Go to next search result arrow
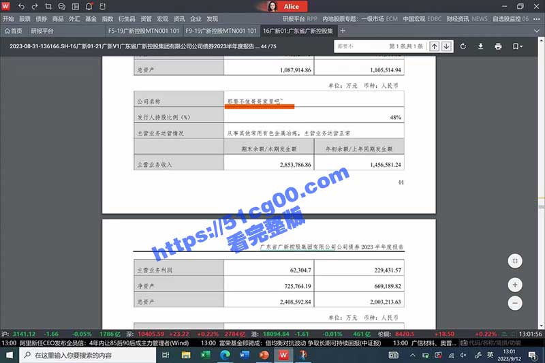545x363 pixels. tap(447, 46)
